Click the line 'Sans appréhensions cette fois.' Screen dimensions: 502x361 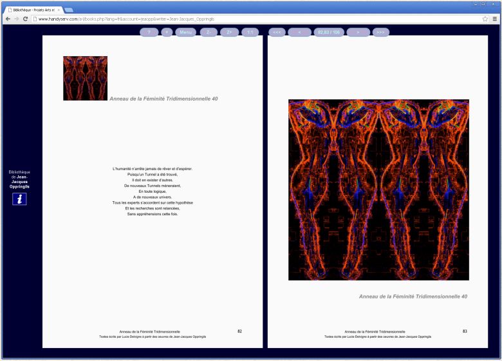(x=153, y=214)
